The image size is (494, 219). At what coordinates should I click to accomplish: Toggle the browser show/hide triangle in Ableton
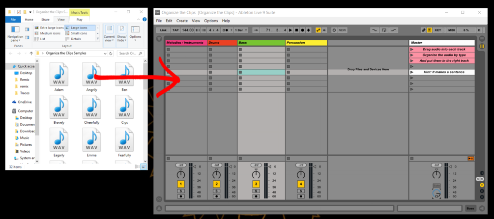pos(159,39)
